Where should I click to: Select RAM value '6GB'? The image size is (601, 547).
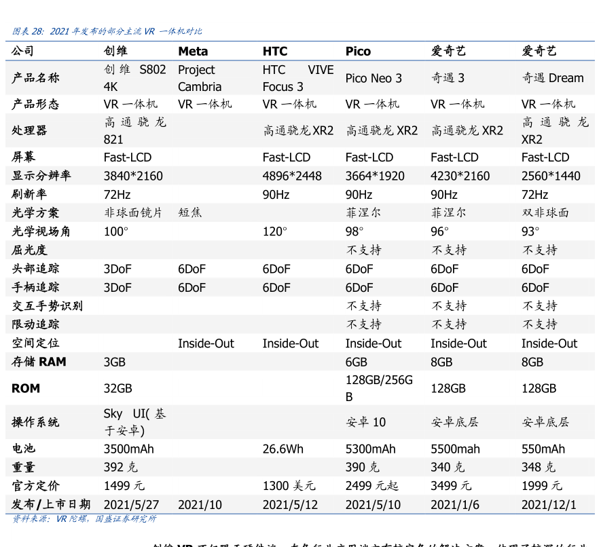click(x=357, y=362)
